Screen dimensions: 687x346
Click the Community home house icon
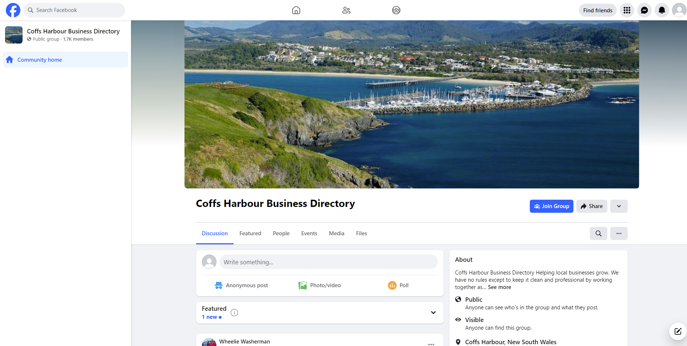(9, 60)
